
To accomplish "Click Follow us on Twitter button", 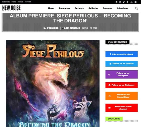I will (x=122, y=64).
